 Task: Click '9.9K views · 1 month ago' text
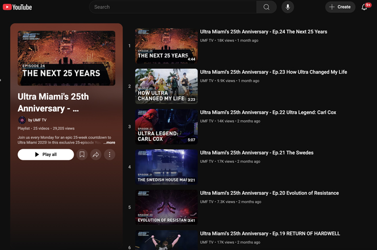click(x=238, y=81)
